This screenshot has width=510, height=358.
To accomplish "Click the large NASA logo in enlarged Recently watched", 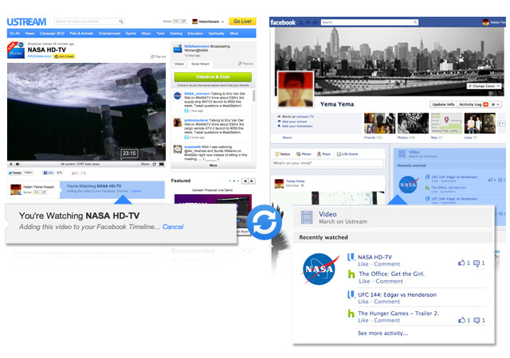I will (320, 269).
